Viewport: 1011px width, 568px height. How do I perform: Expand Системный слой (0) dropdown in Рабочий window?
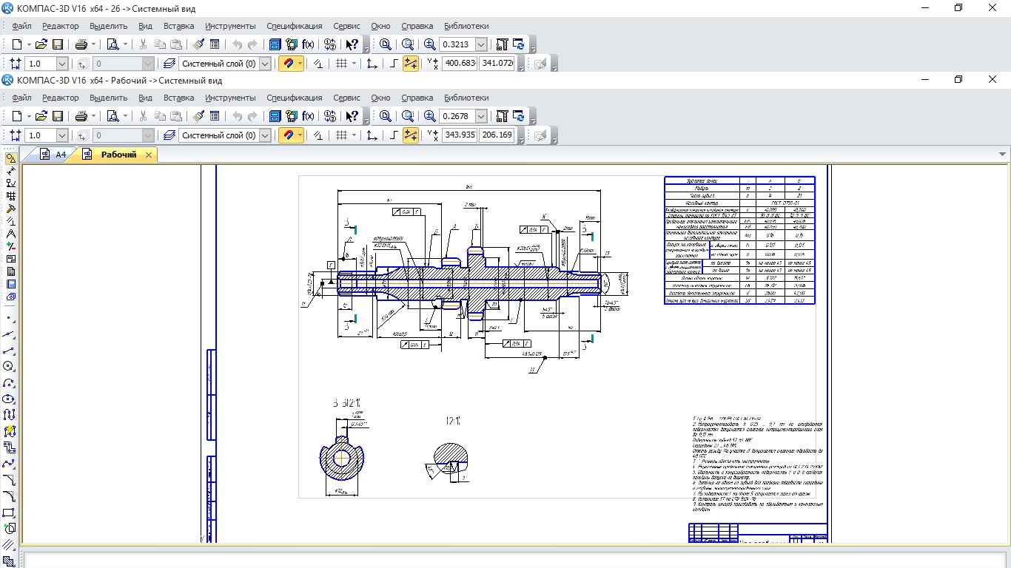(265, 135)
